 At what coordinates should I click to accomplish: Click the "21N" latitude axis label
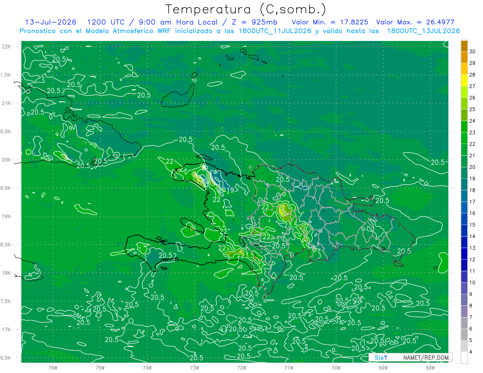[x=6, y=103]
